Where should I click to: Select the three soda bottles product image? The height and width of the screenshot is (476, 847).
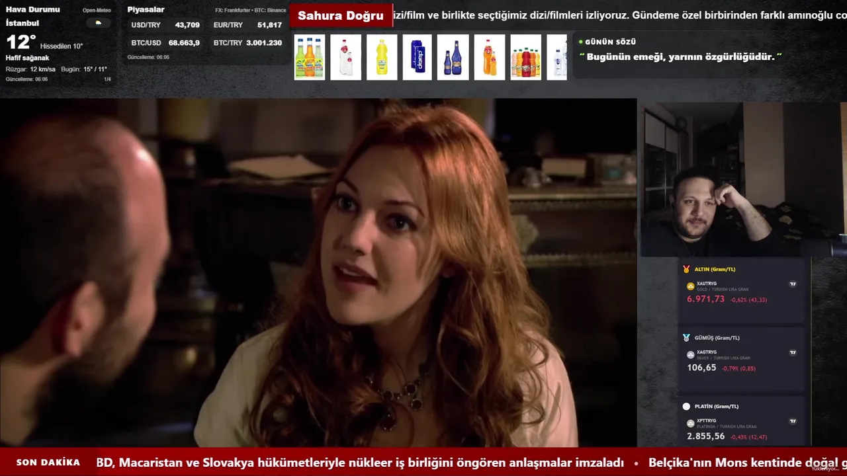(310, 58)
